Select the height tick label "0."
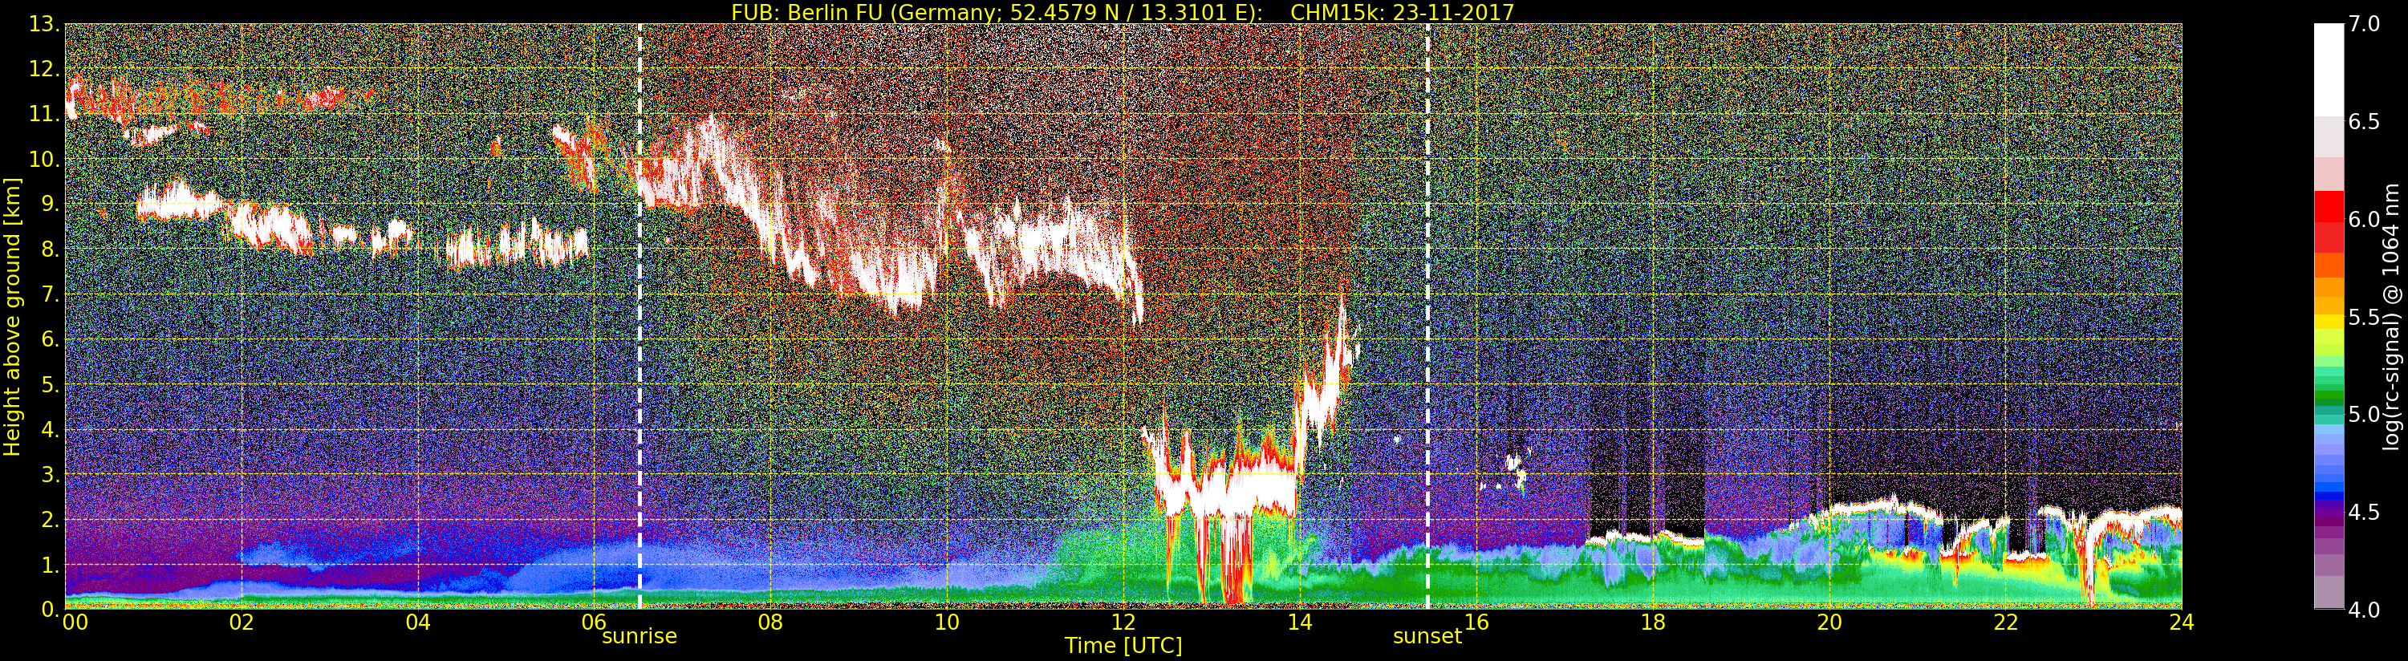Image resolution: width=2408 pixels, height=661 pixels. click(50, 610)
